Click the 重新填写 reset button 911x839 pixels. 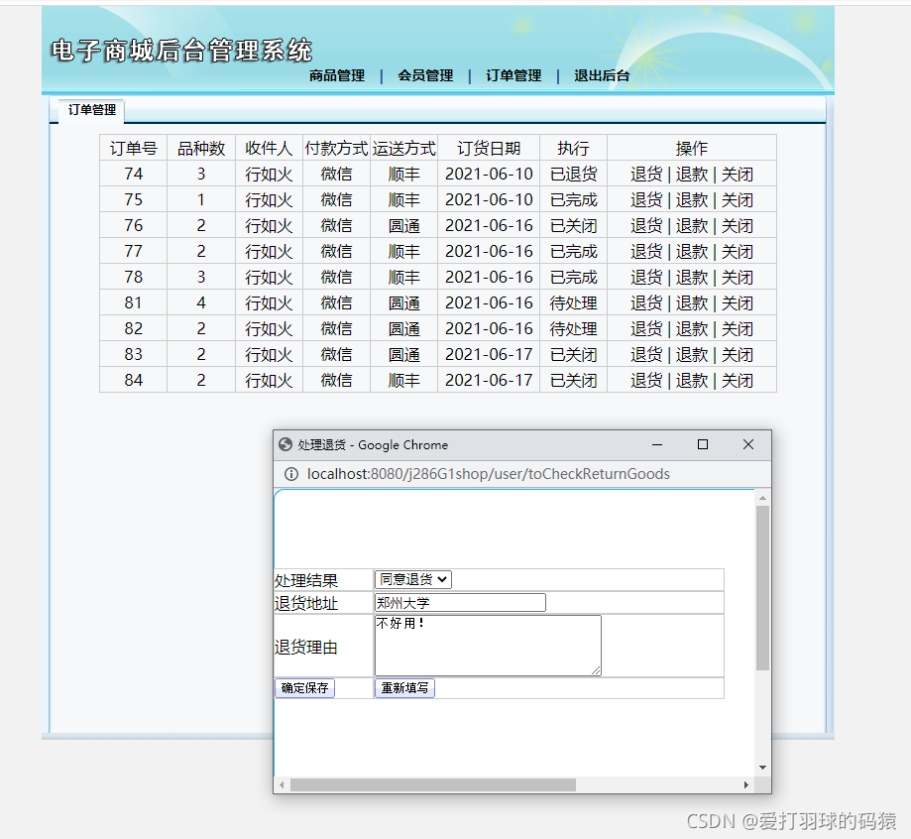403,687
